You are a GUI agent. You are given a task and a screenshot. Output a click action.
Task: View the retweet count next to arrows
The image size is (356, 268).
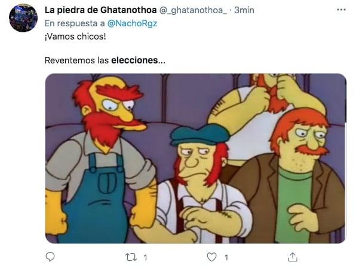[145, 258]
